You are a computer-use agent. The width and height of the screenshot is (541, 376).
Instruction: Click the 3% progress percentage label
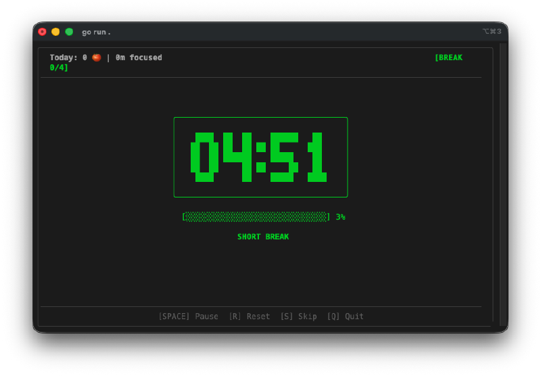click(x=340, y=217)
